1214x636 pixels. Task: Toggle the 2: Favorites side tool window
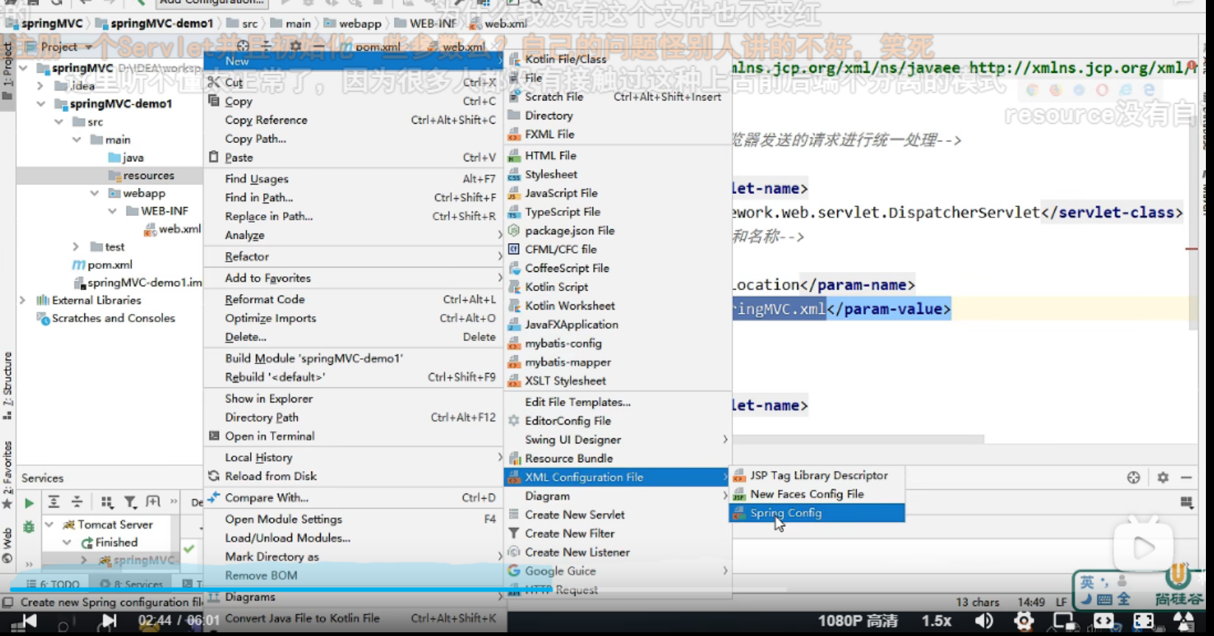pos(7,474)
